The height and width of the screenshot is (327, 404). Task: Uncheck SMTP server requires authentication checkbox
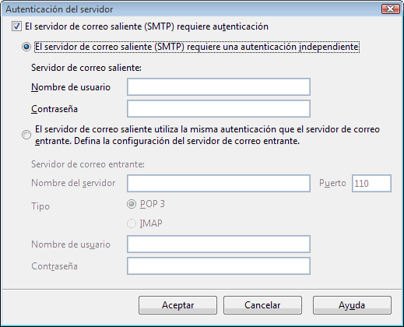[16, 26]
